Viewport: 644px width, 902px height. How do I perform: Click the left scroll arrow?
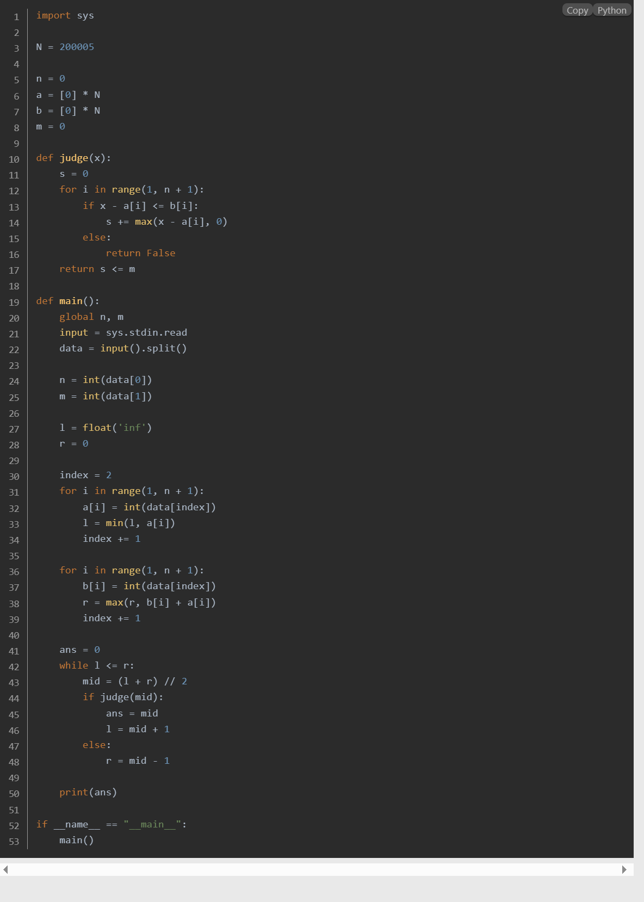[x=5, y=869]
